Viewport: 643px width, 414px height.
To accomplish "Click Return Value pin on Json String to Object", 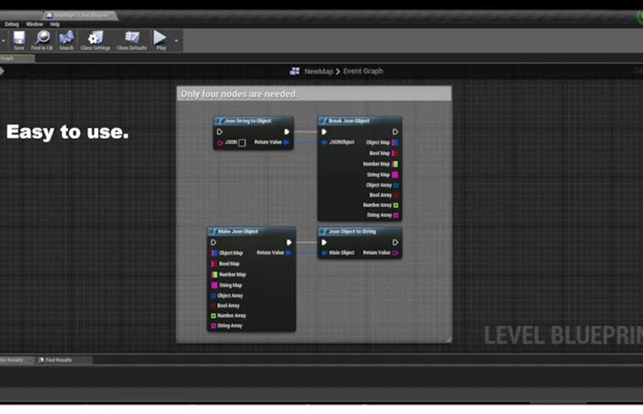I will tap(286, 142).
